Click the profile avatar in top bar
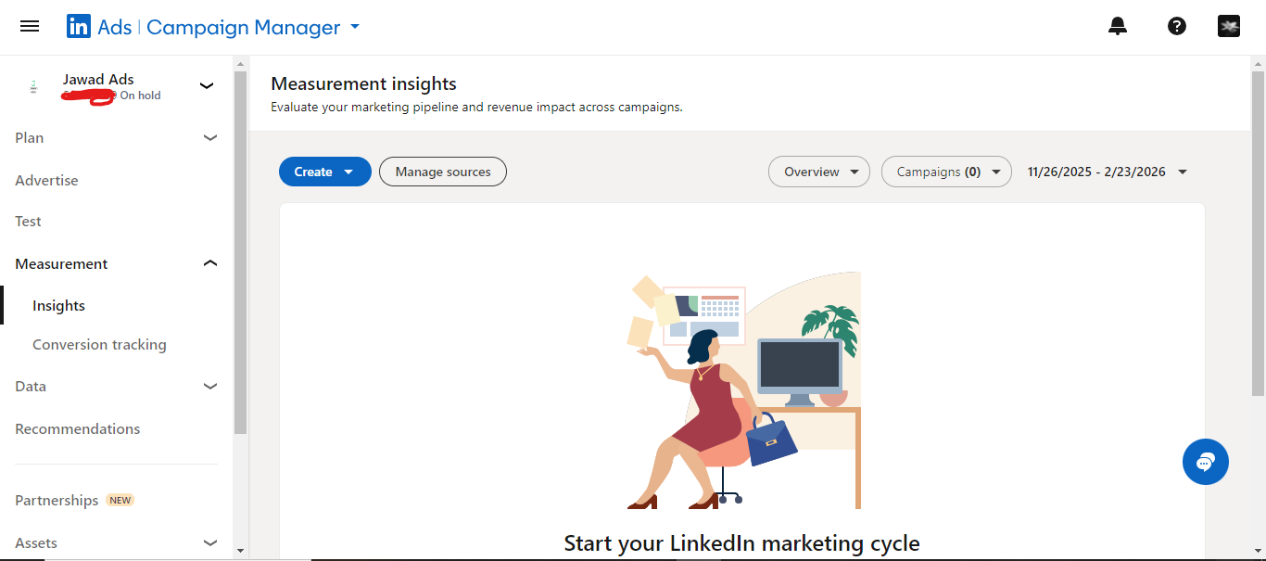Viewport: 1266px width, 561px height. [1229, 27]
